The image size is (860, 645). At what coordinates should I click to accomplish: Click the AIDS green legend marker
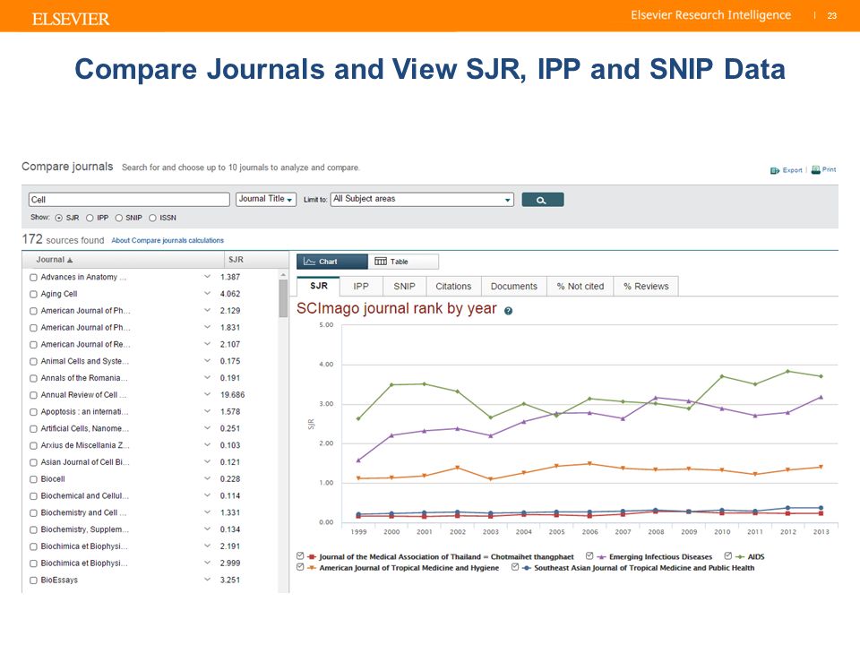(x=740, y=556)
